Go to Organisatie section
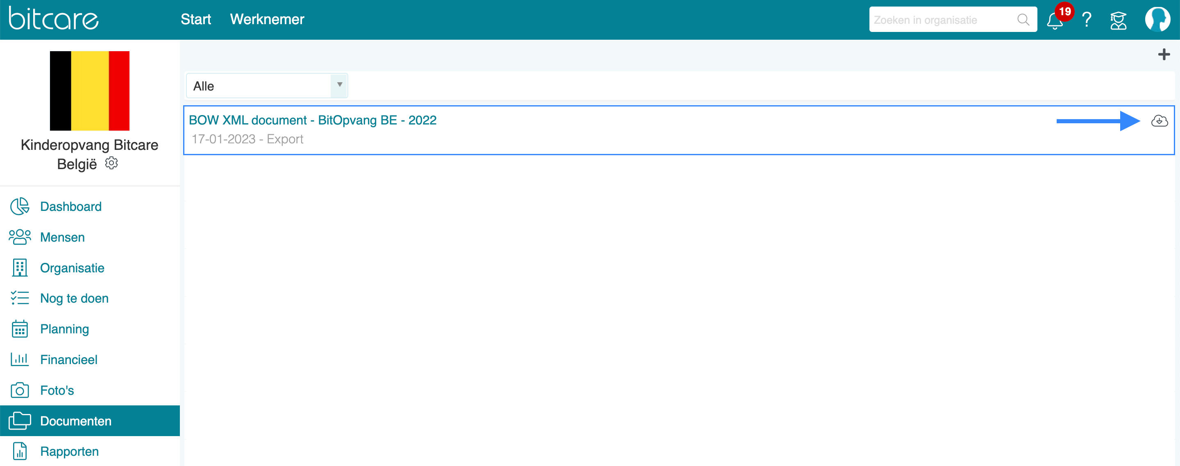Screen dimensions: 1180x466 73,268
